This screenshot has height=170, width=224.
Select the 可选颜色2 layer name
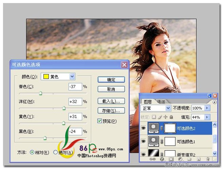pyautogui.click(x=186, y=129)
